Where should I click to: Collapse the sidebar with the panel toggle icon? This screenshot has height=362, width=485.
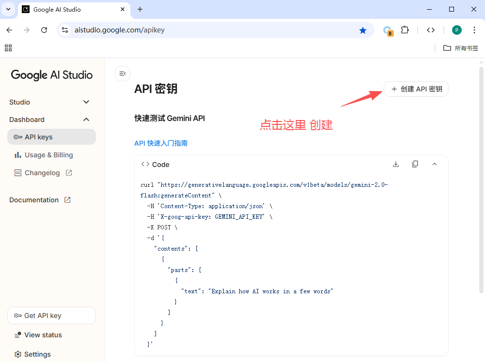pyautogui.click(x=123, y=74)
